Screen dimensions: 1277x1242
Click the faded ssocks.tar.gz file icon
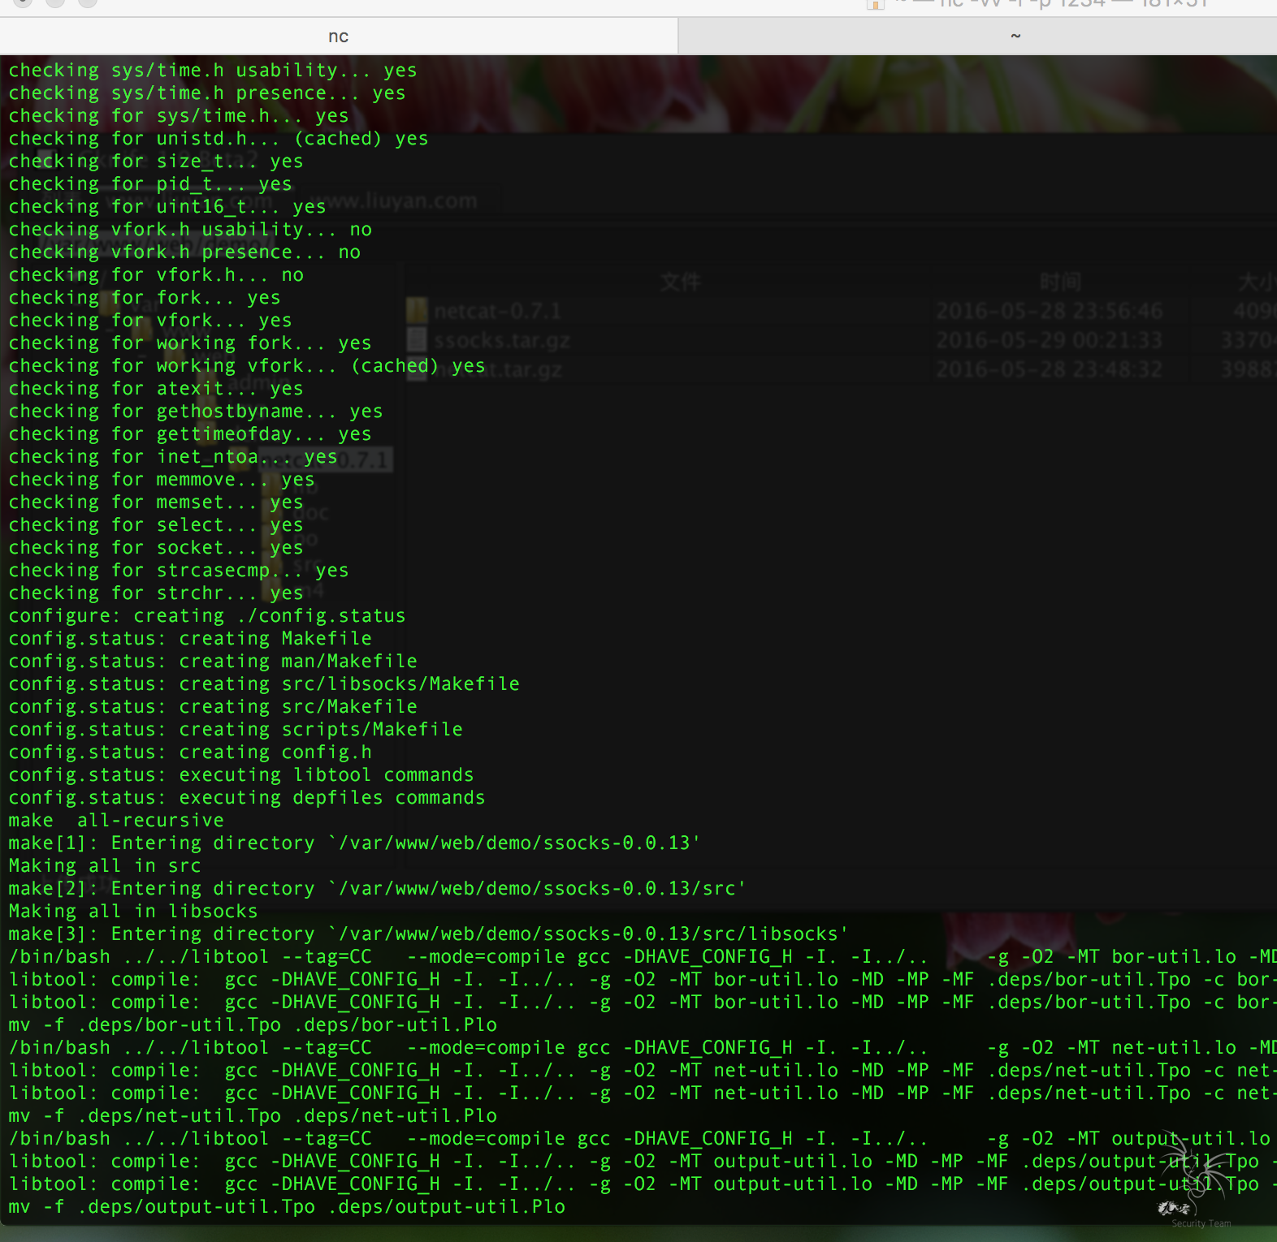coord(417,339)
